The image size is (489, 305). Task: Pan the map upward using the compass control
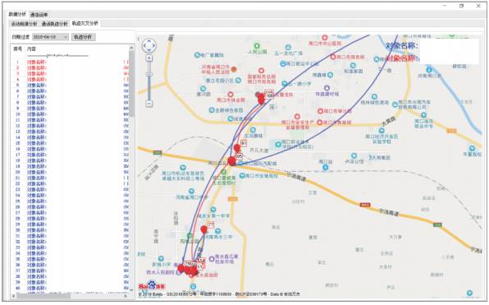tap(149, 41)
